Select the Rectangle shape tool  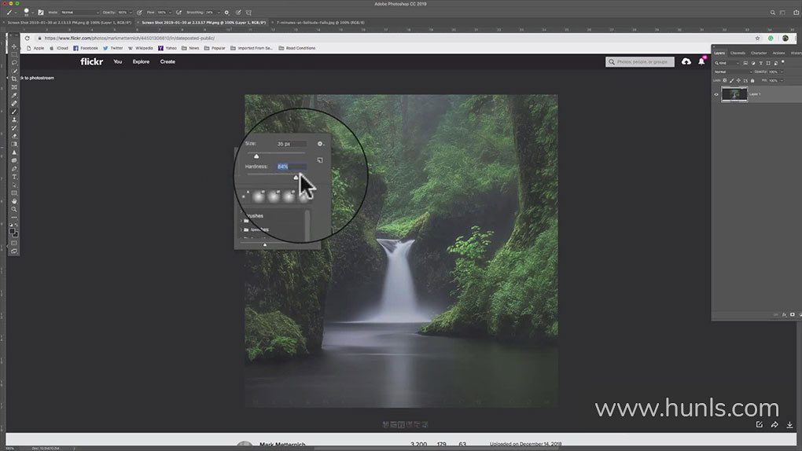(14, 192)
